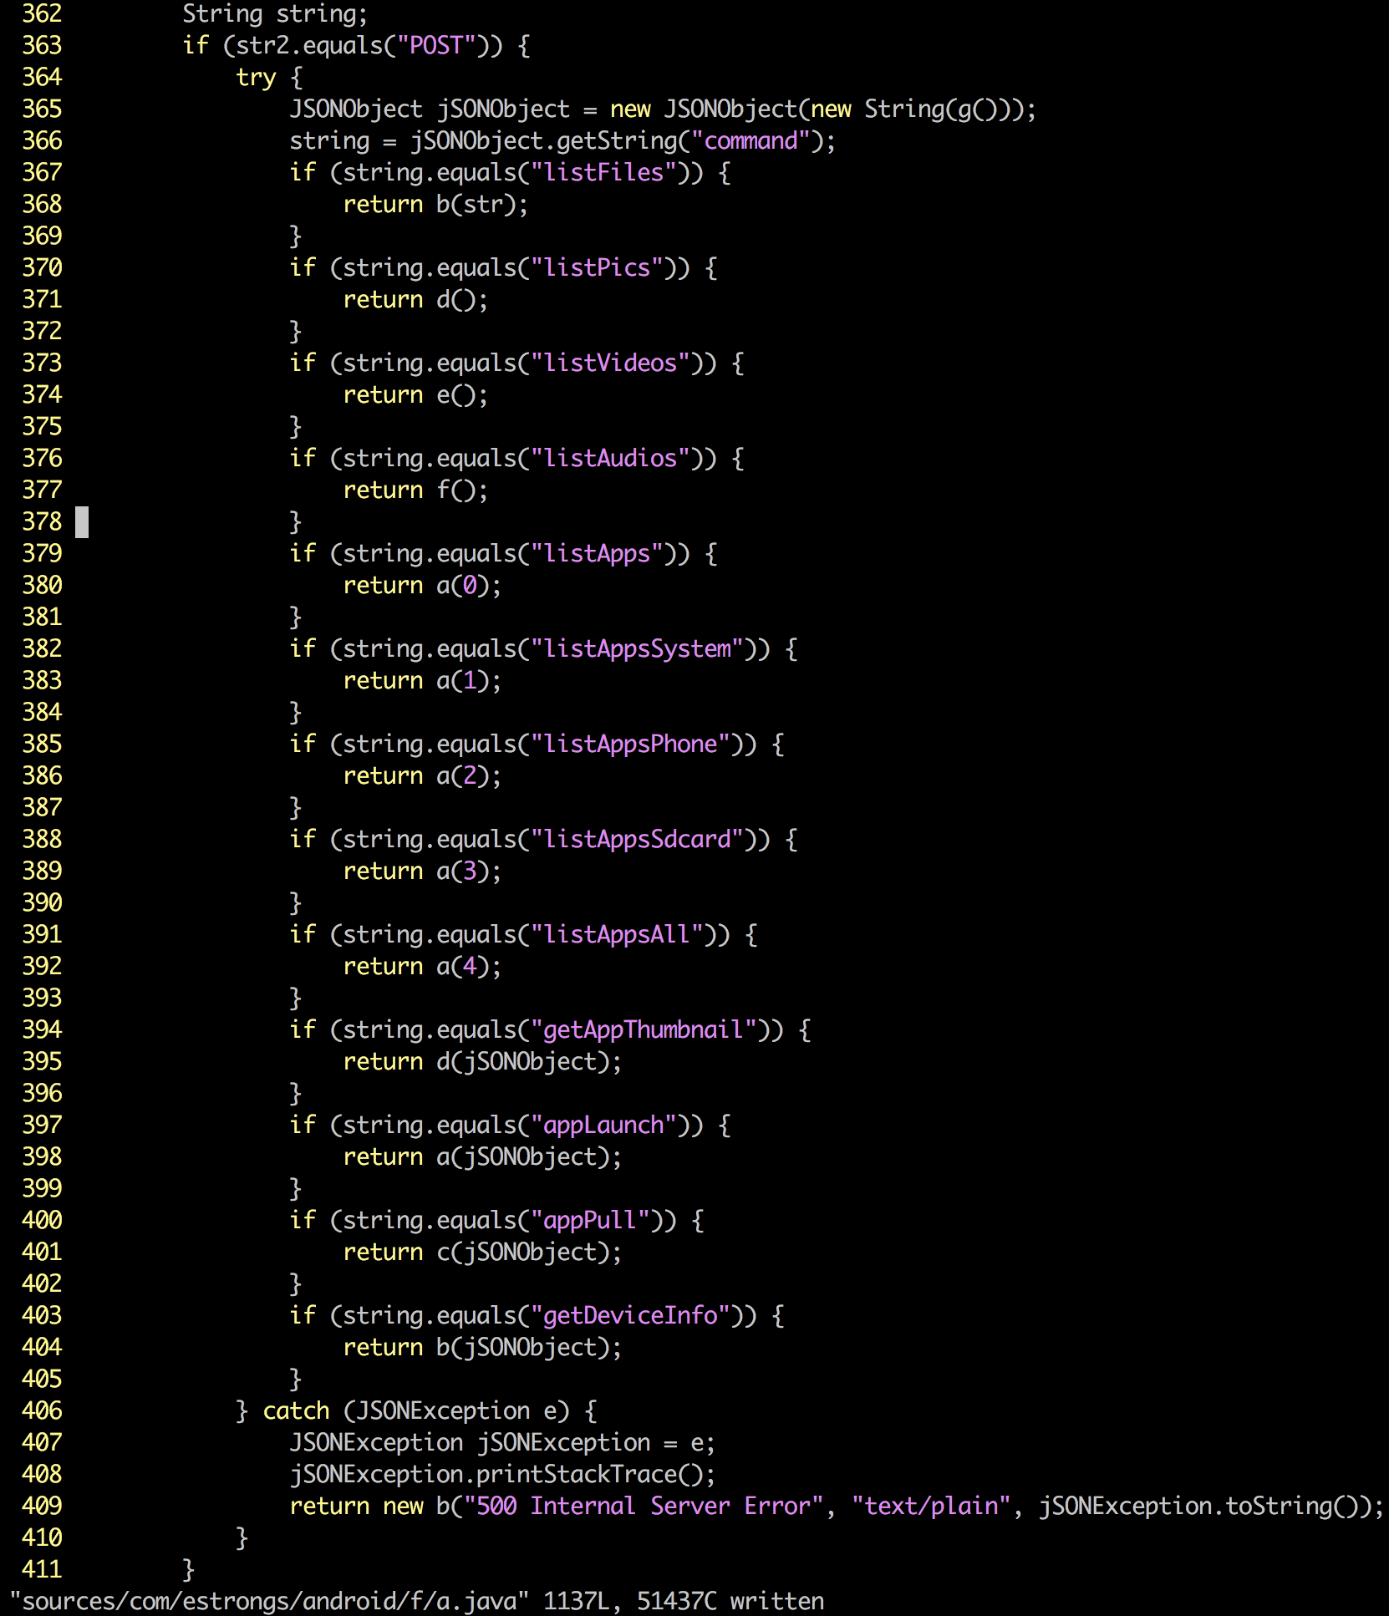Click line number 400
This screenshot has height=1616, width=1389.
(42, 1220)
